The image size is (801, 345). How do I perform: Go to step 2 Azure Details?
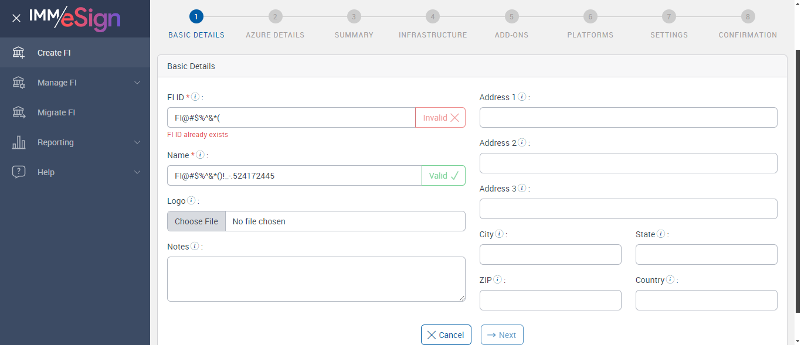(275, 16)
